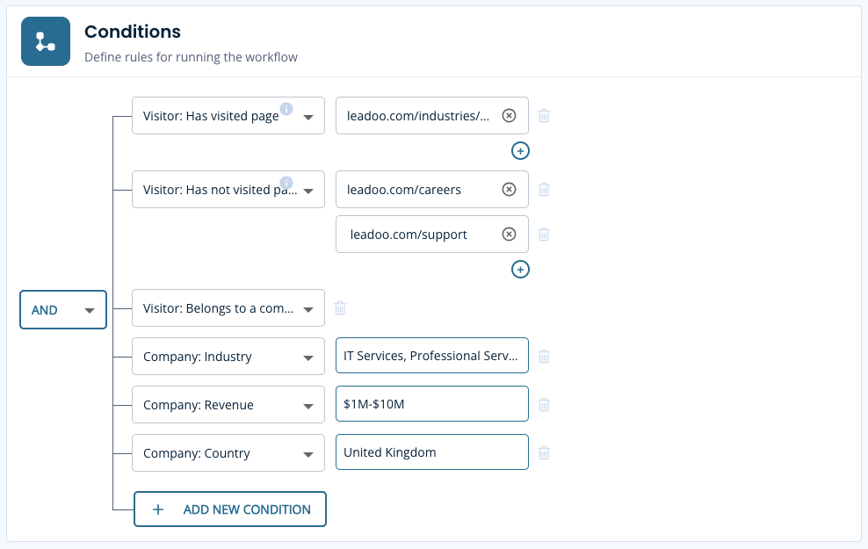
Task: Delete the "Company: Country" condition
Action: pyautogui.click(x=544, y=452)
